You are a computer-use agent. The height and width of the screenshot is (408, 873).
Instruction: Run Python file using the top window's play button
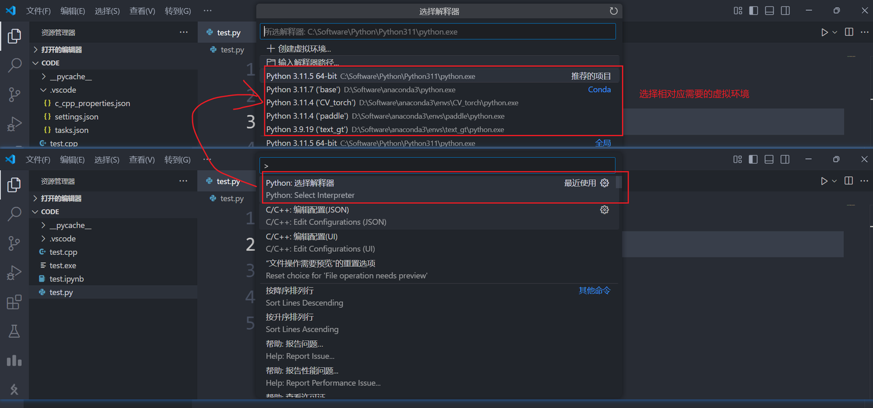[x=824, y=32]
